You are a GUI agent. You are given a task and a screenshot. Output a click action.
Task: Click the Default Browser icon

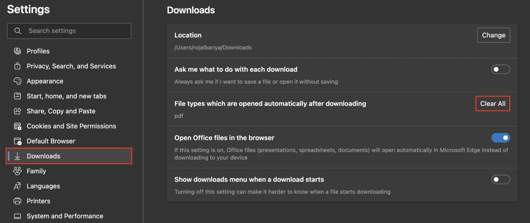click(x=17, y=141)
